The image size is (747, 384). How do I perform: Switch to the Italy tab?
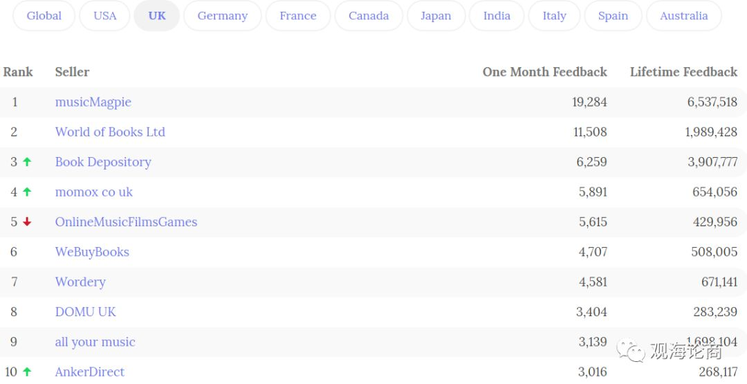[x=554, y=16]
